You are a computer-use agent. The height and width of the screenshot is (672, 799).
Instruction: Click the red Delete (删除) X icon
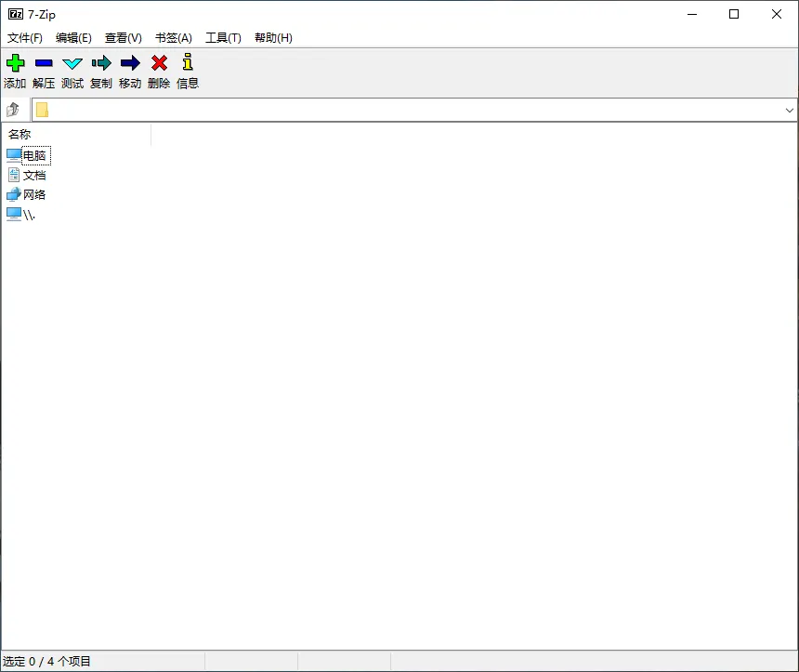pos(159,63)
